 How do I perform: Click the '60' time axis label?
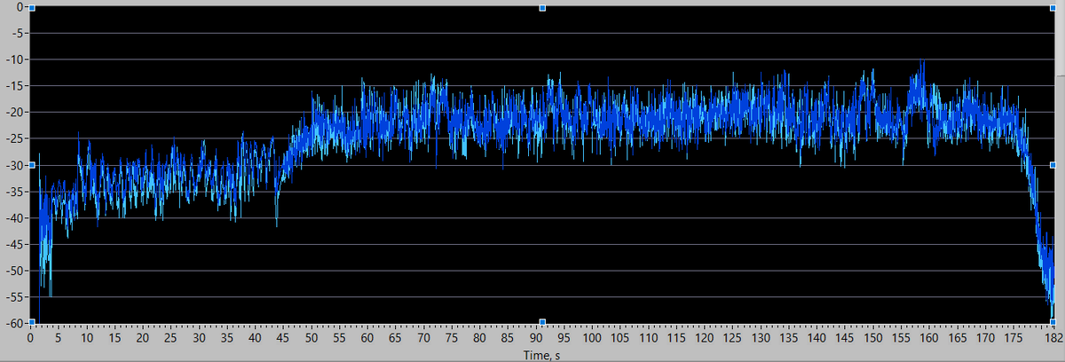coord(368,338)
